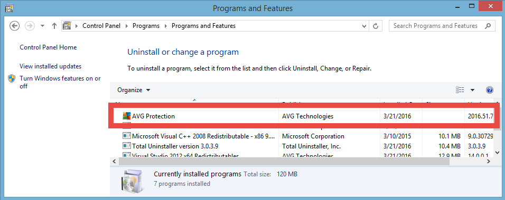Click the Forward navigation arrow
Viewport: 505px width, 200px height.
pyautogui.click(x=30, y=26)
